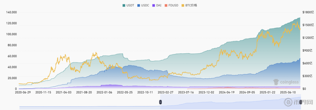Click the 2023-12-02 date axis label
The height and width of the screenshot is (110, 316).
[207, 92]
